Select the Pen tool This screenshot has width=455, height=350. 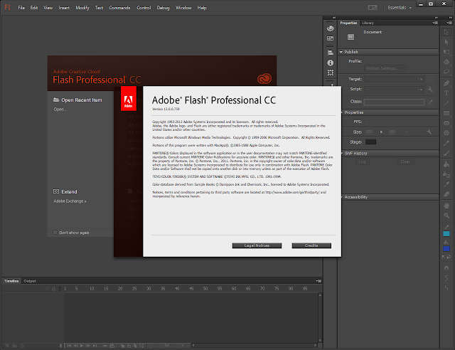[x=446, y=83]
